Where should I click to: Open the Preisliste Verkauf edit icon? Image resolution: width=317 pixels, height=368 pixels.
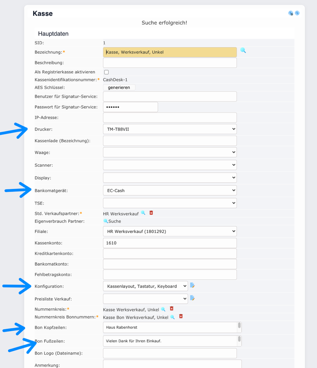pos(193,298)
